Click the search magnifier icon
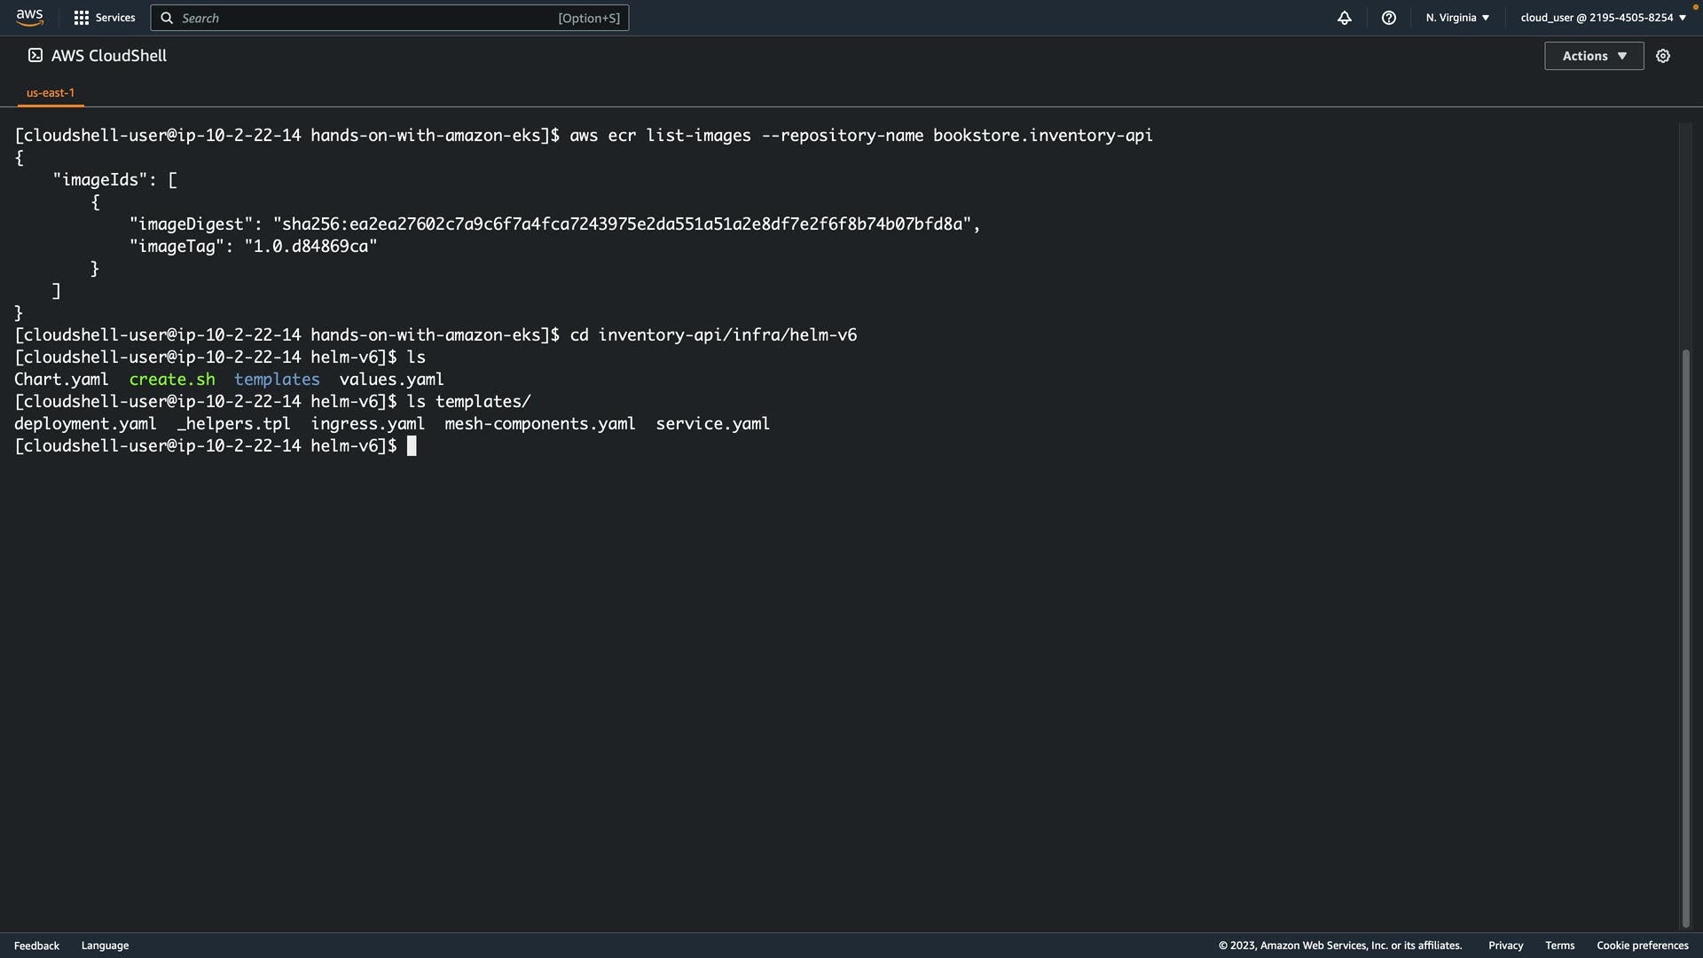Viewport: 1703px width, 958px height. click(x=167, y=18)
